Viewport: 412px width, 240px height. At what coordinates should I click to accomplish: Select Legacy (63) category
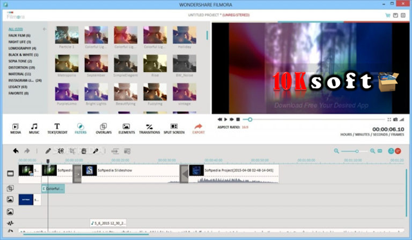tap(17, 87)
